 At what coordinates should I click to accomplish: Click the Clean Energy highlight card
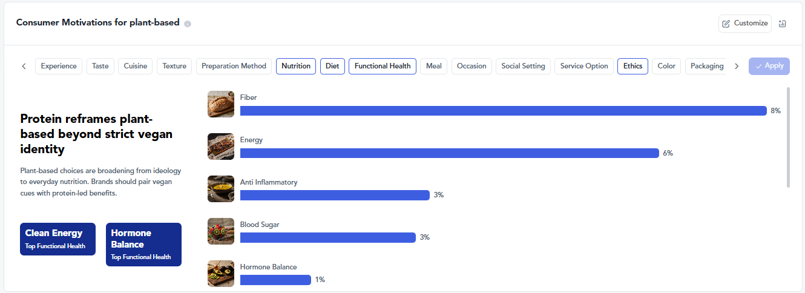(57, 239)
